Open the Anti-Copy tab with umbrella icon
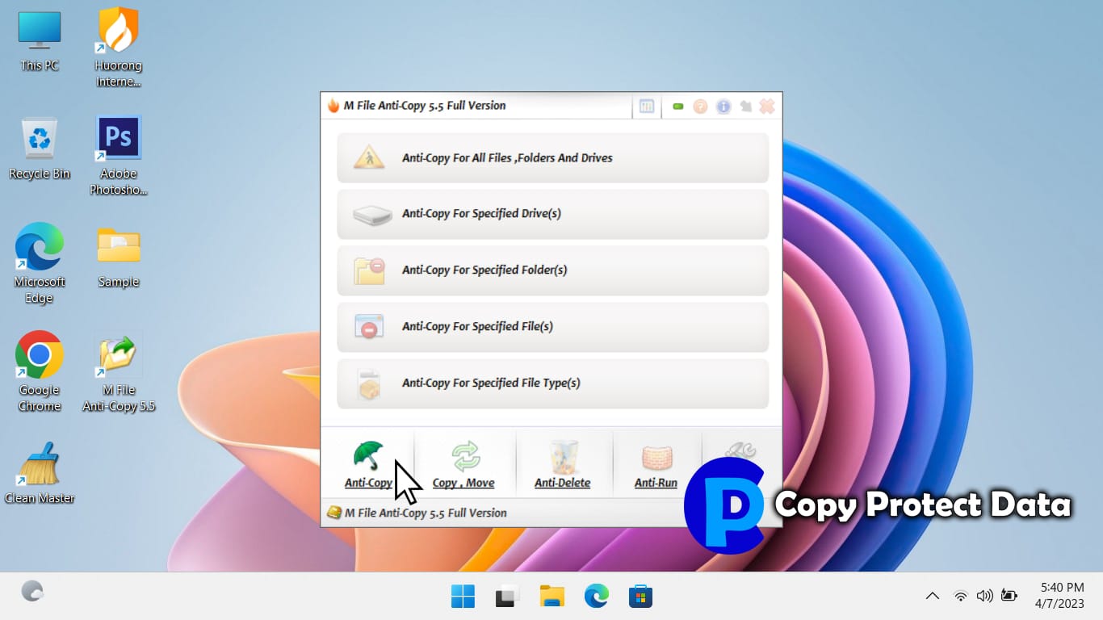Image resolution: width=1103 pixels, height=620 pixels. point(368,464)
